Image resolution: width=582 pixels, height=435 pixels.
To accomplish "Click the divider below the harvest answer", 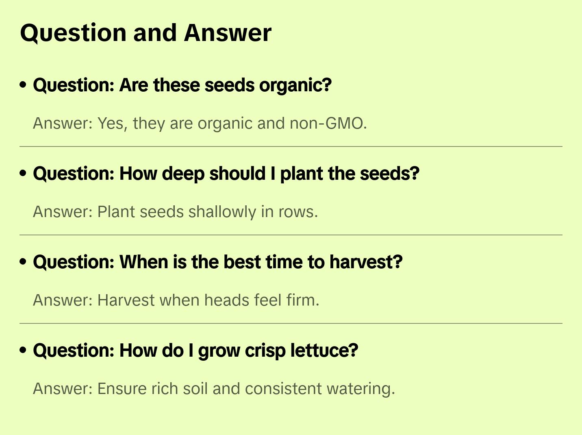I will 291,323.
